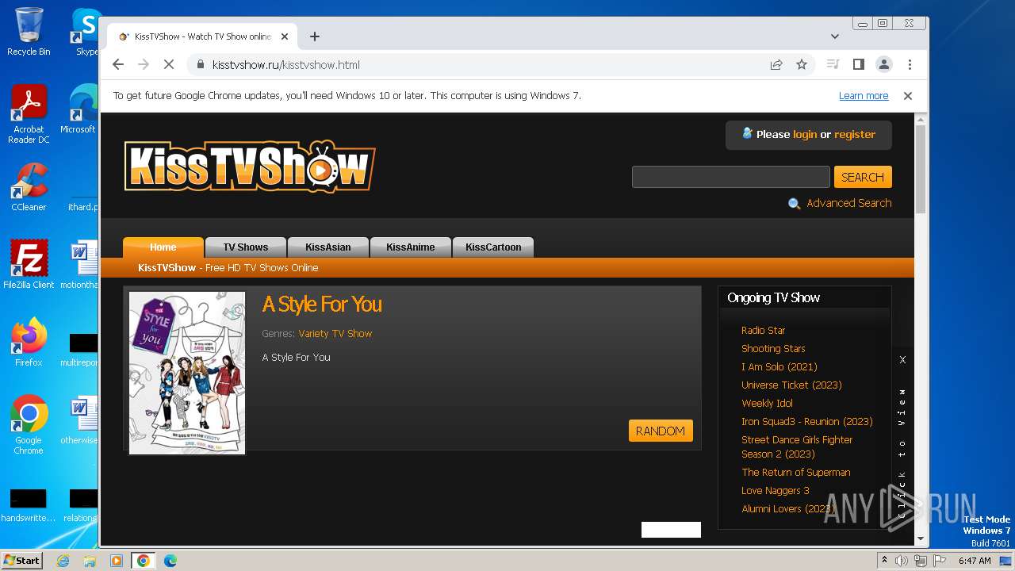Click the orange SEARCH button
The height and width of the screenshot is (571, 1015).
click(863, 177)
